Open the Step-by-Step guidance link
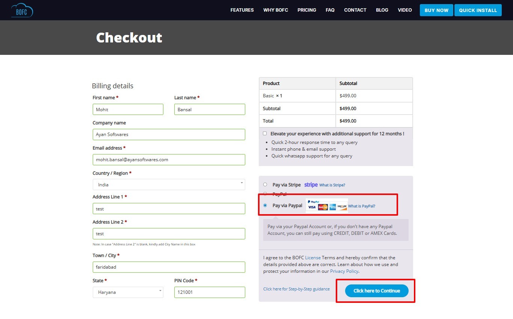Viewport: 513px width, 319px height. 296,289
